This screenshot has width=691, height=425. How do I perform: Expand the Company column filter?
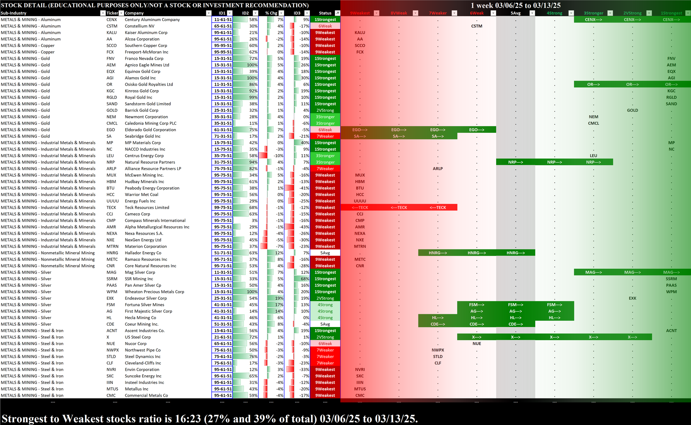208,13
